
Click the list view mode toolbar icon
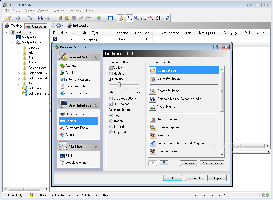(110, 18)
